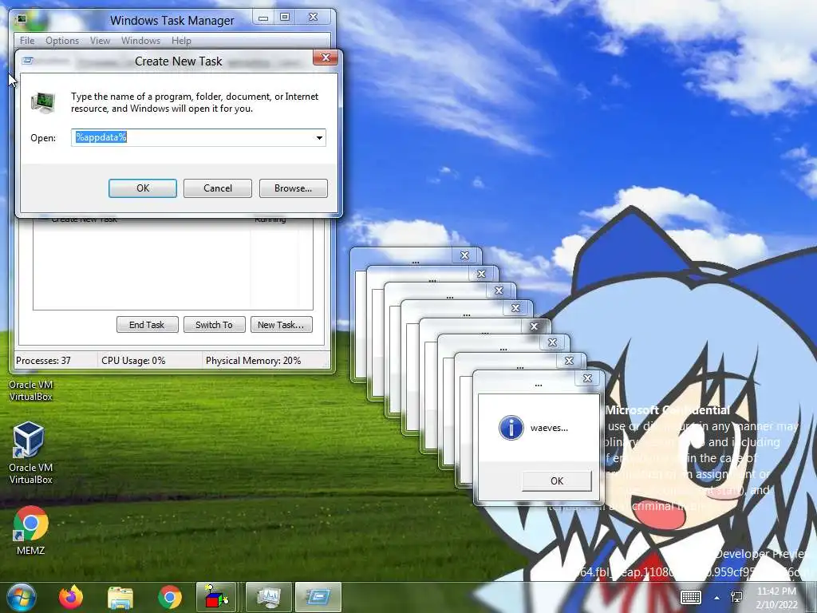This screenshot has height=613, width=817.
Task: Open Windows Explorer from the taskbar
Action: click(x=120, y=597)
